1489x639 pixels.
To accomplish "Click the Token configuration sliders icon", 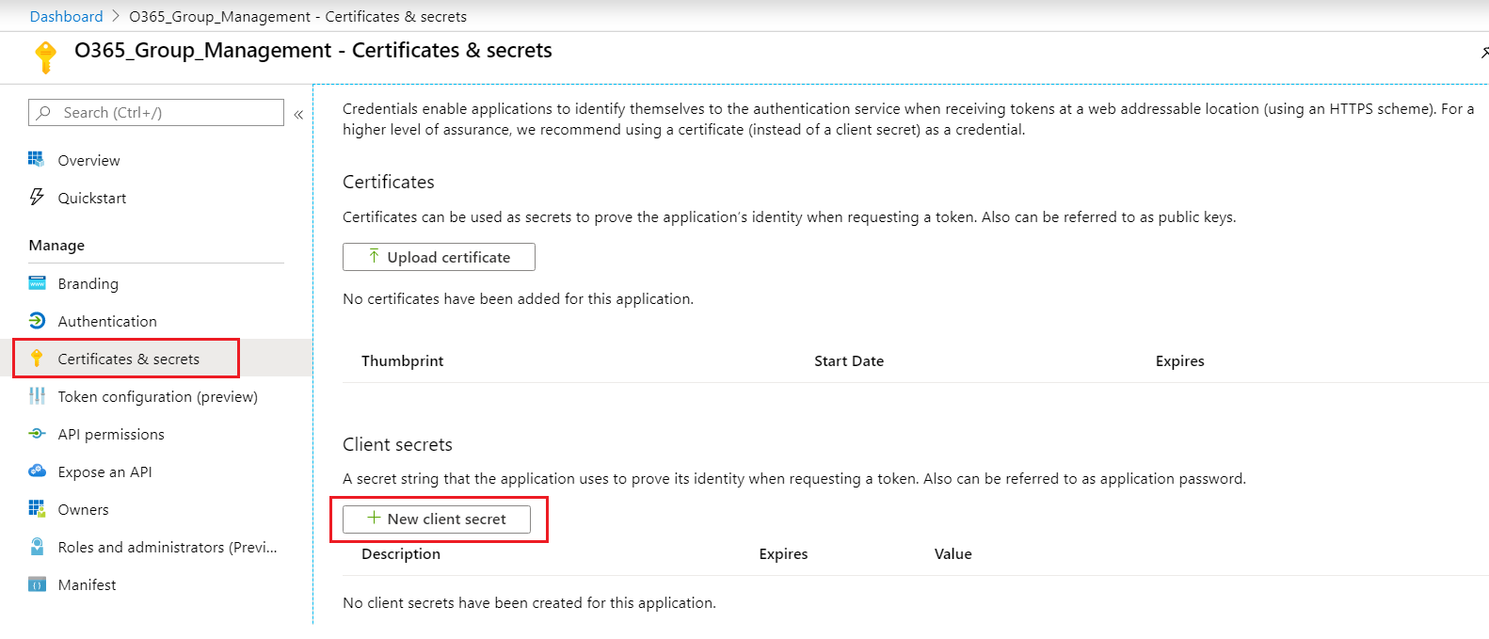I will (x=37, y=396).
